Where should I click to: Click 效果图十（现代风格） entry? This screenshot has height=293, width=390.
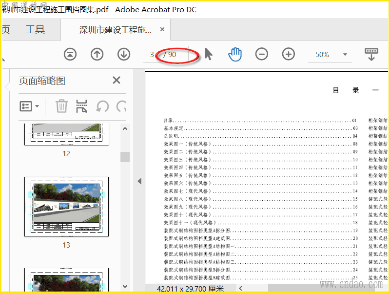point(260,215)
